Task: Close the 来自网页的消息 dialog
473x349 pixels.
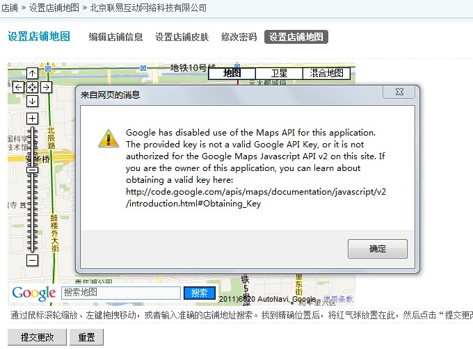Action: pos(399,92)
